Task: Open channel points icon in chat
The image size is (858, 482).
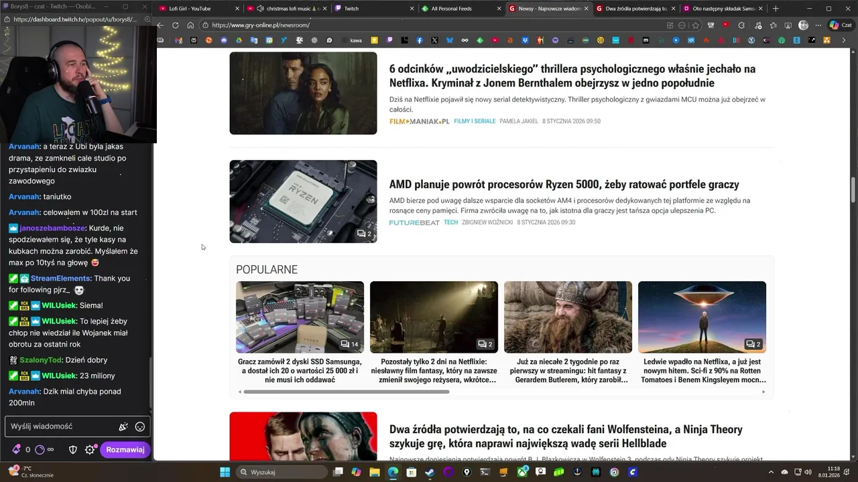Action: click(x=40, y=450)
